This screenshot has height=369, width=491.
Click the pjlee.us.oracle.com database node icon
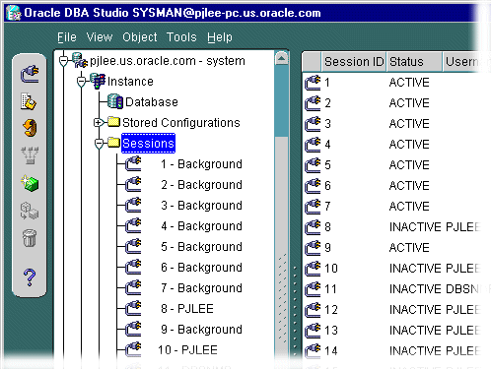[x=80, y=61]
